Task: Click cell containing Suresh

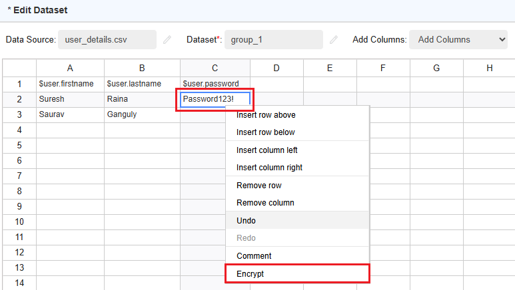Action: point(70,99)
